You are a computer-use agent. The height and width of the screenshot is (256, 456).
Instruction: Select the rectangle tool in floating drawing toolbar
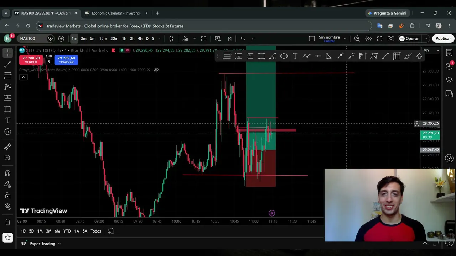[261, 56]
